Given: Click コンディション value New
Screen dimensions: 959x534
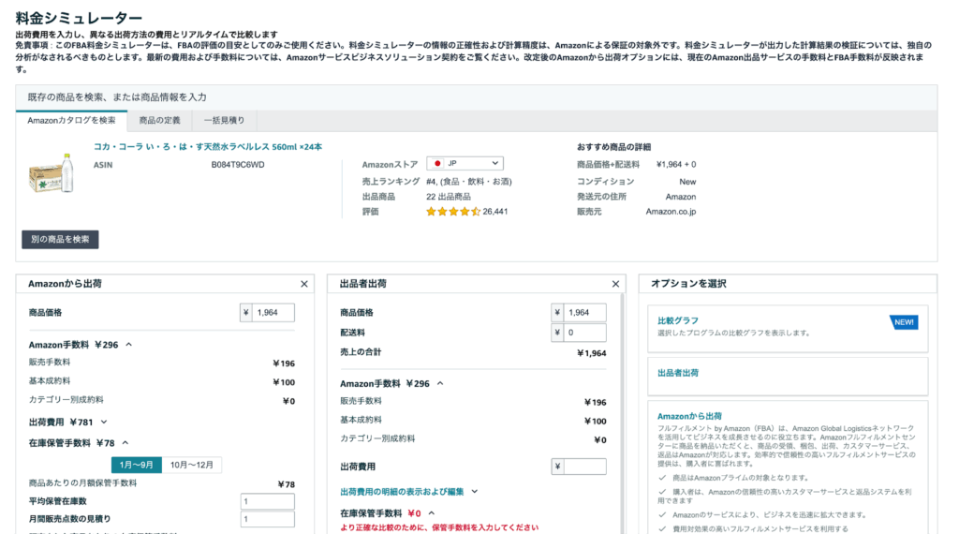Looking at the screenshot, I should pos(687,182).
